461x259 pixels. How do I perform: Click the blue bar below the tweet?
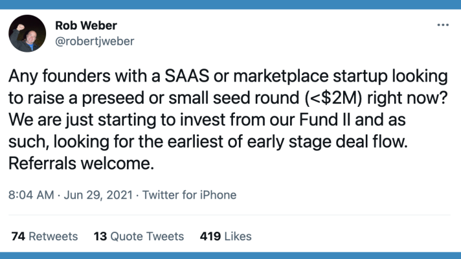pyautogui.click(x=231, y=256)
